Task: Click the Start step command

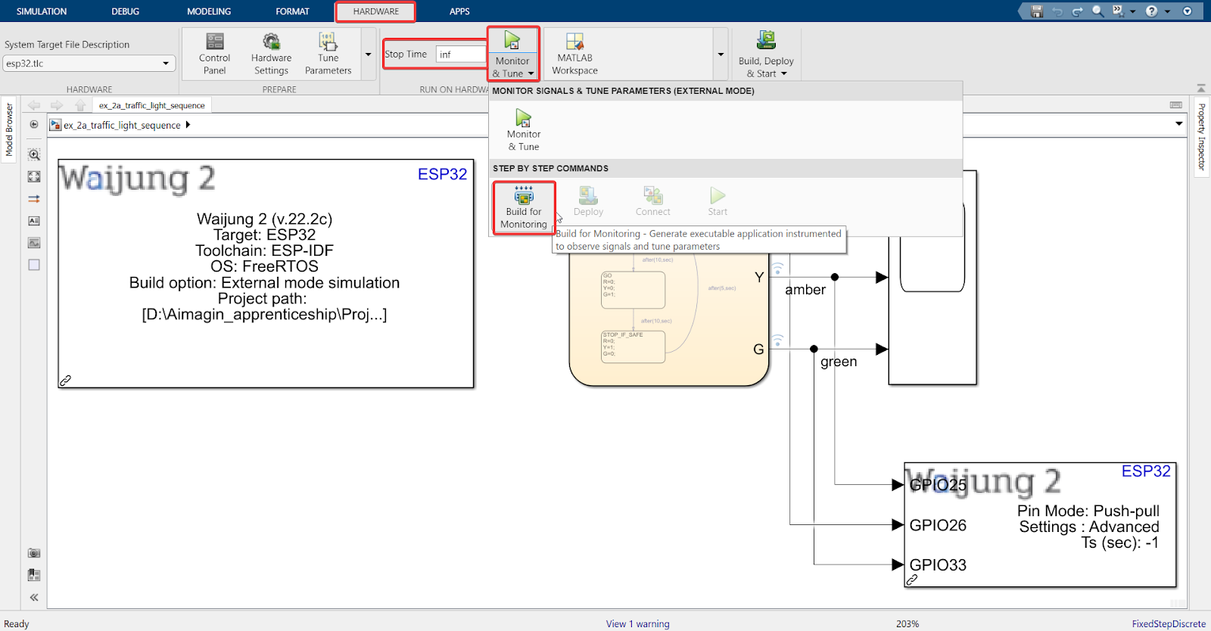Action: (718, 202)
